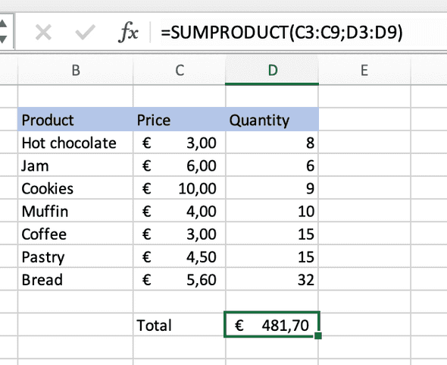Select the Price header cell
The height and width of the screenshot is (365, 447).
click(x=180, y=119)
